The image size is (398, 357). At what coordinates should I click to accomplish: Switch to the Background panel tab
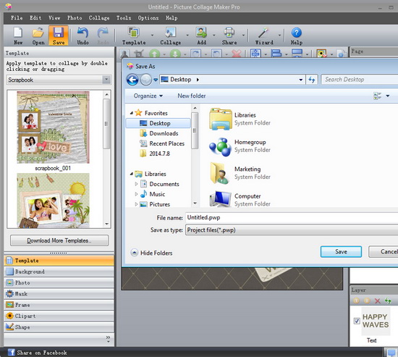coord(59,272)
